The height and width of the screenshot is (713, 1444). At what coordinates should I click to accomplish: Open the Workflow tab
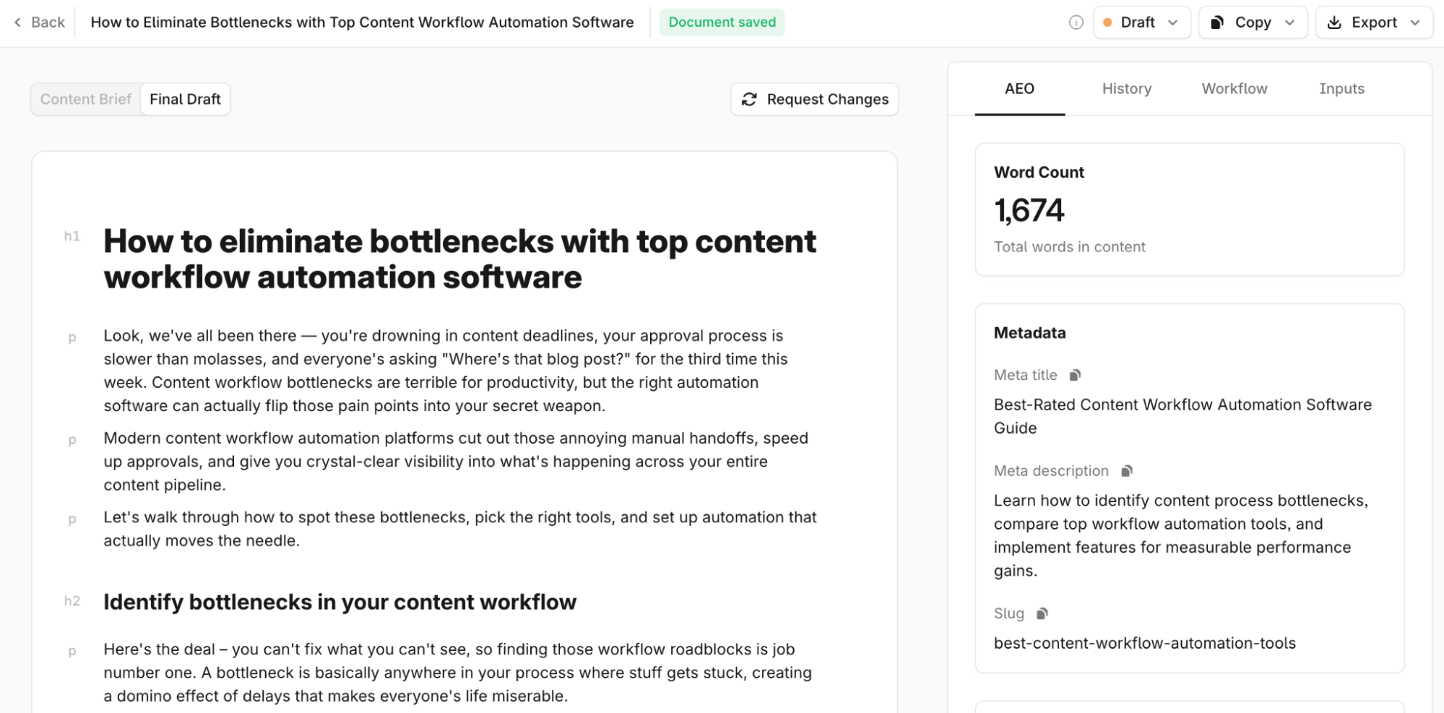pyautogui.click(x=1234, y=89)
